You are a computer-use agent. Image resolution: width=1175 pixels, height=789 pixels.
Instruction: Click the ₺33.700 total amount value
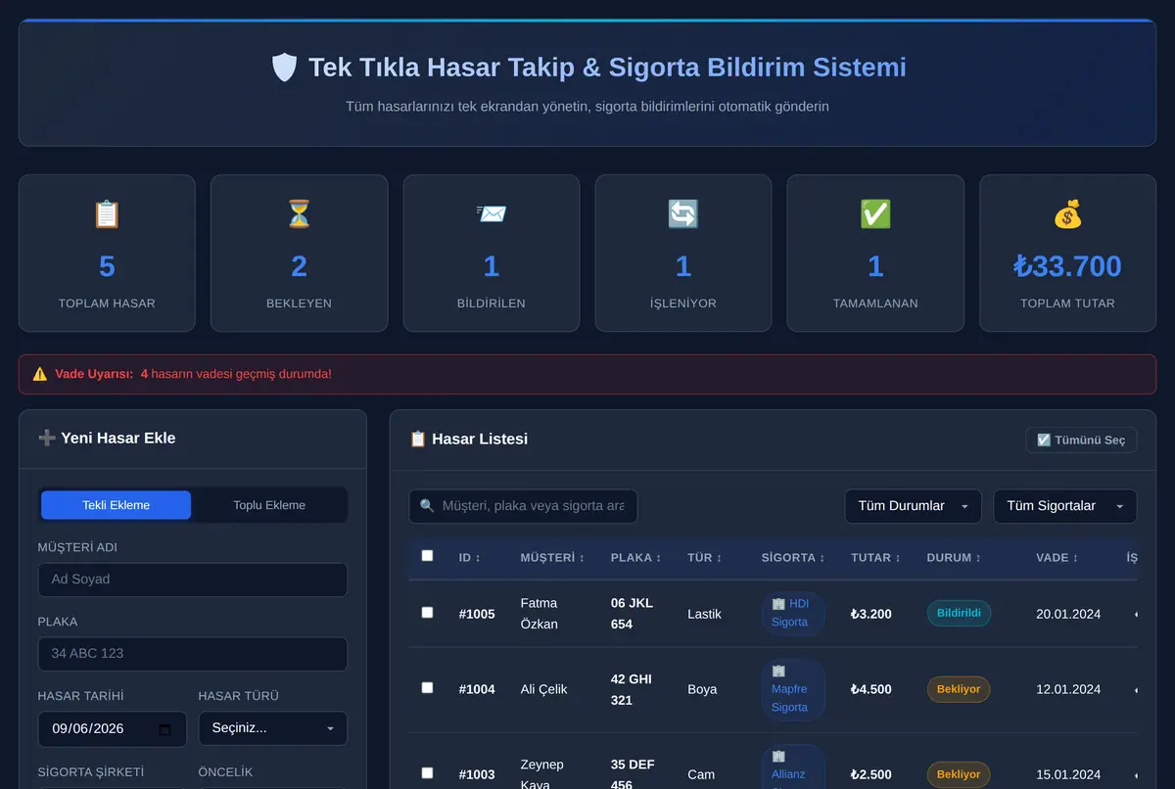click(1067, 266)
